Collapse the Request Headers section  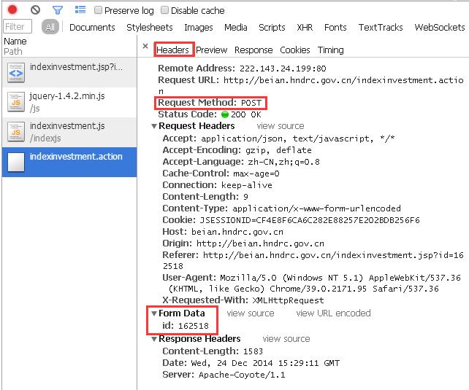(154, 127)
